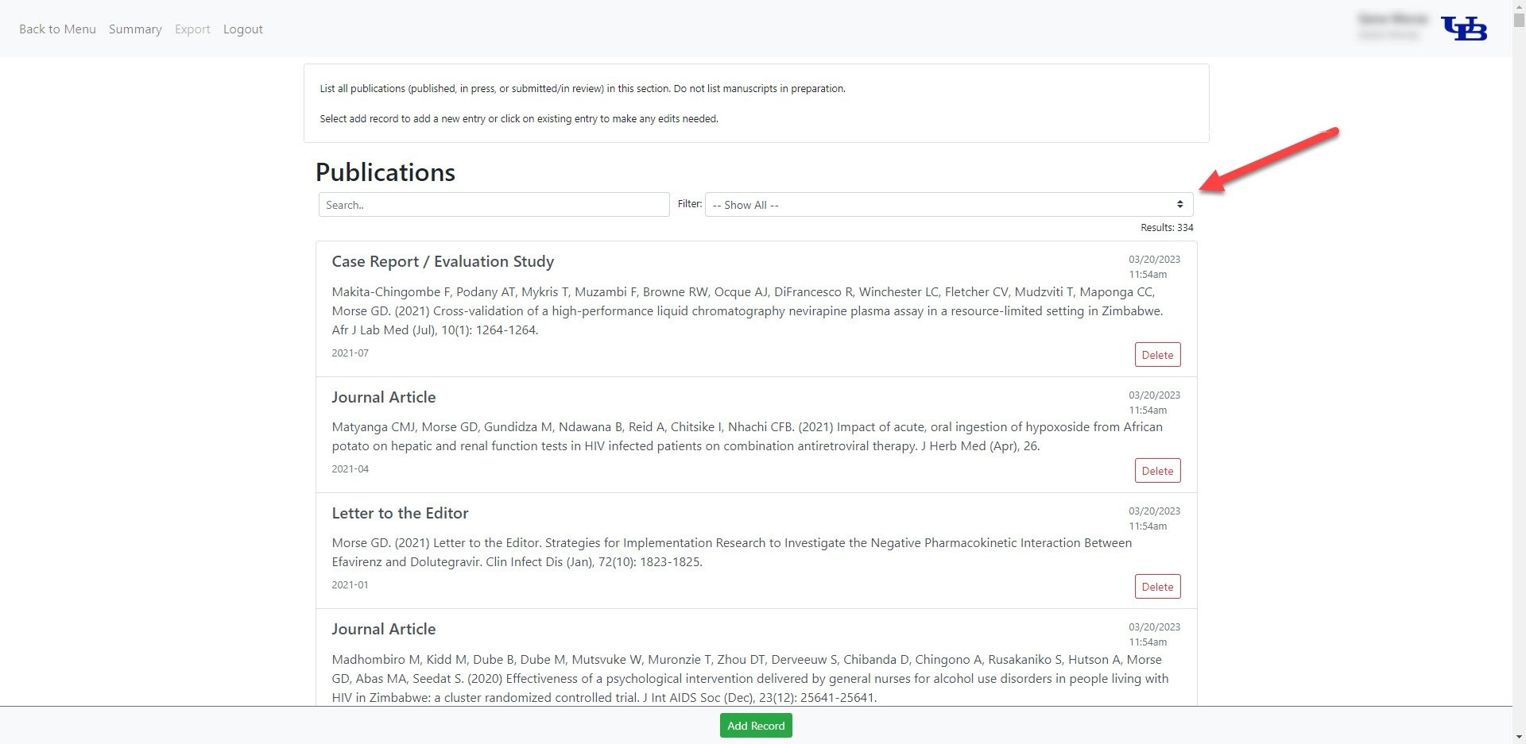The height and width of the screenshot is (744, 1526).
Task: Open the Madhombiro M Journal Article record
Action: [x=384, y=630]
